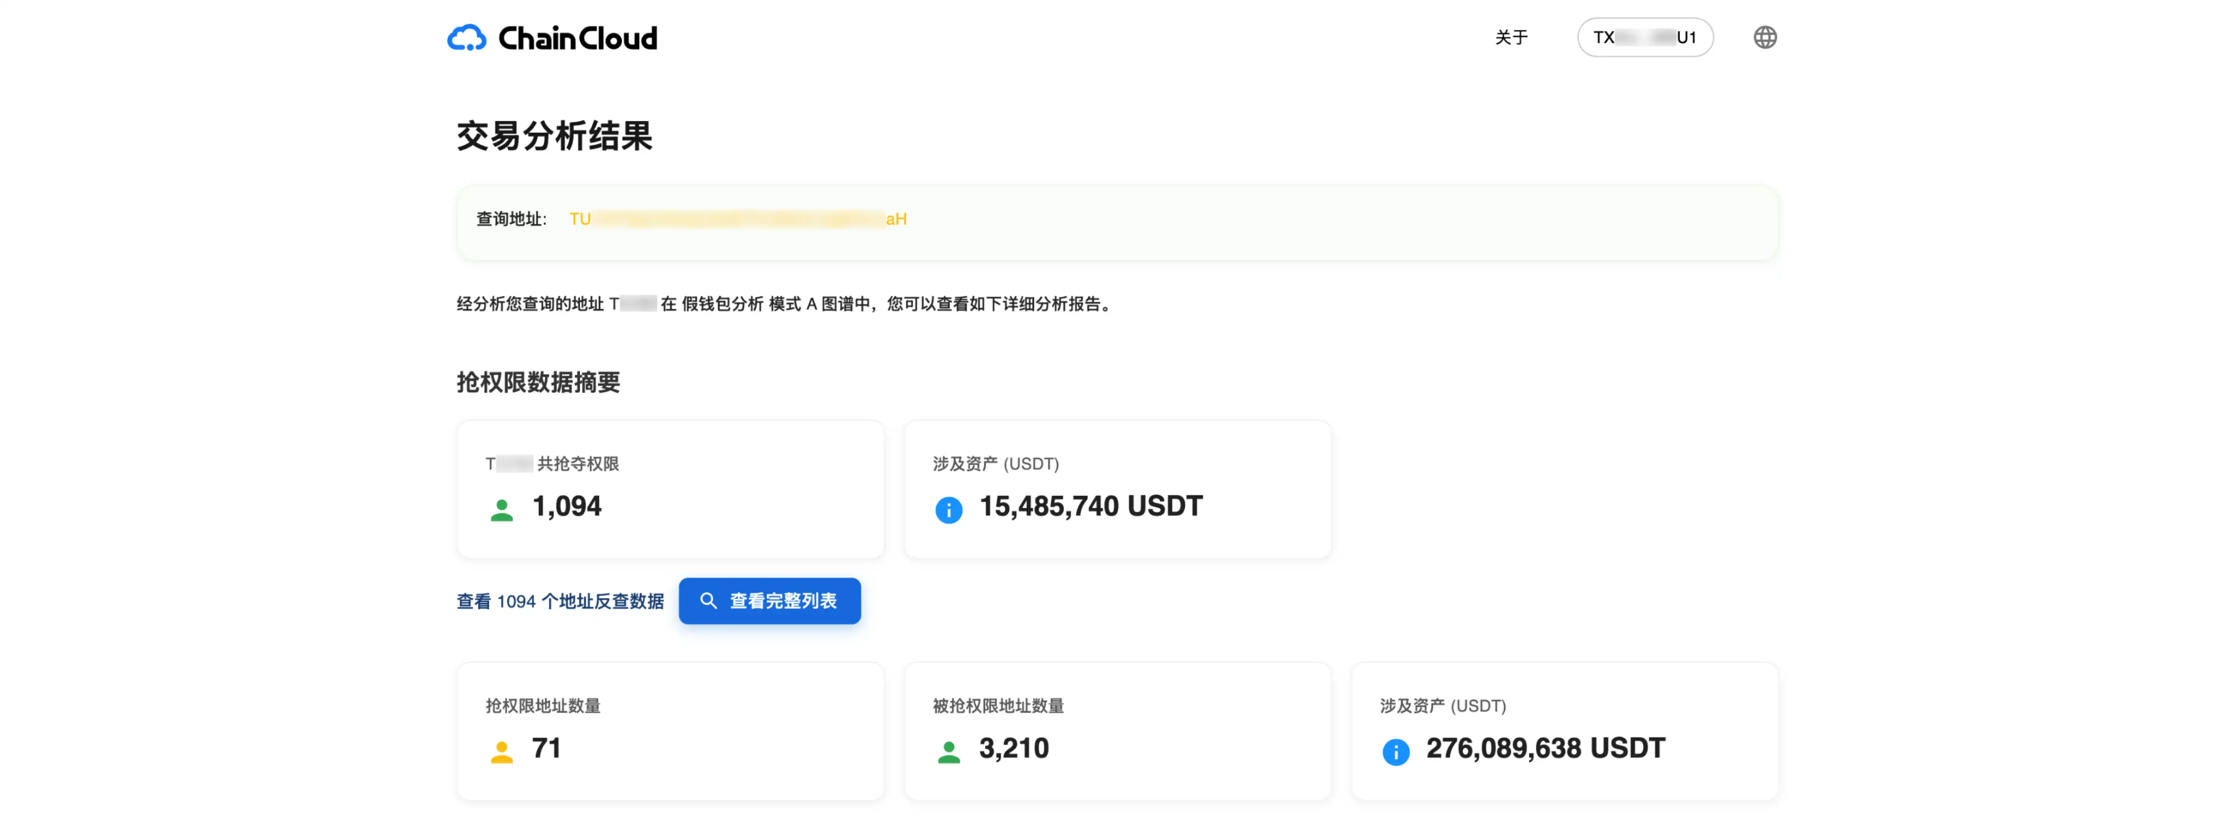Open the 查看 1094 个地址反查数据 link
The height and width of the screenshot is (822, 2236).
560,601
